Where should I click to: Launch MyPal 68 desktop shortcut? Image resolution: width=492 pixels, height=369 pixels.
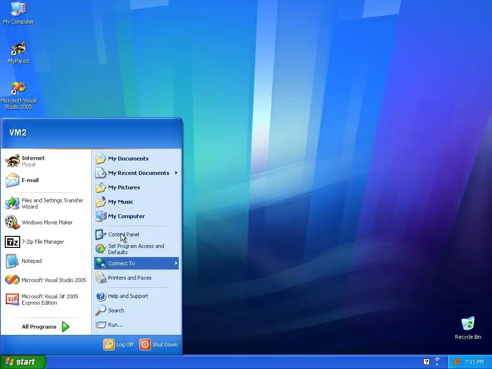tap(18, 53)
